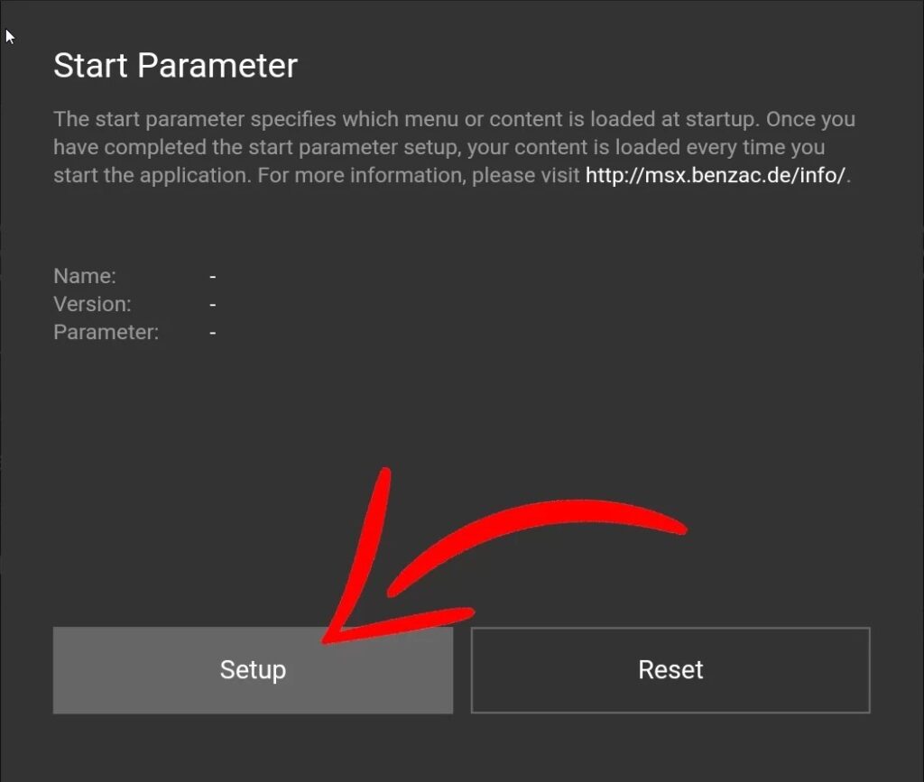Image resolution: width=924 pixels, height=782 pixels.
Task: Click the Start Parameter heading
Action: (x=175, y=66)
